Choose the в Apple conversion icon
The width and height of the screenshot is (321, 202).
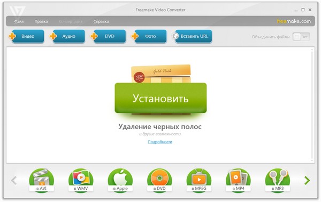coord(120,180)
